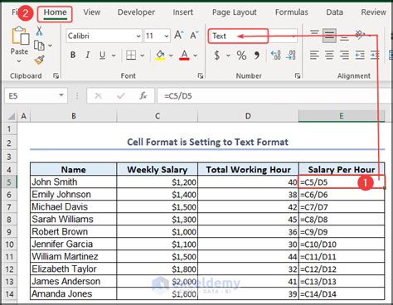393x305 pixels.
Task: Click Increase Indent icon
Action: (375, 55)
